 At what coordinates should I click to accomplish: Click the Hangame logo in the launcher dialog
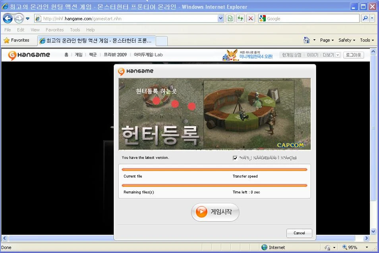[135, 71]
